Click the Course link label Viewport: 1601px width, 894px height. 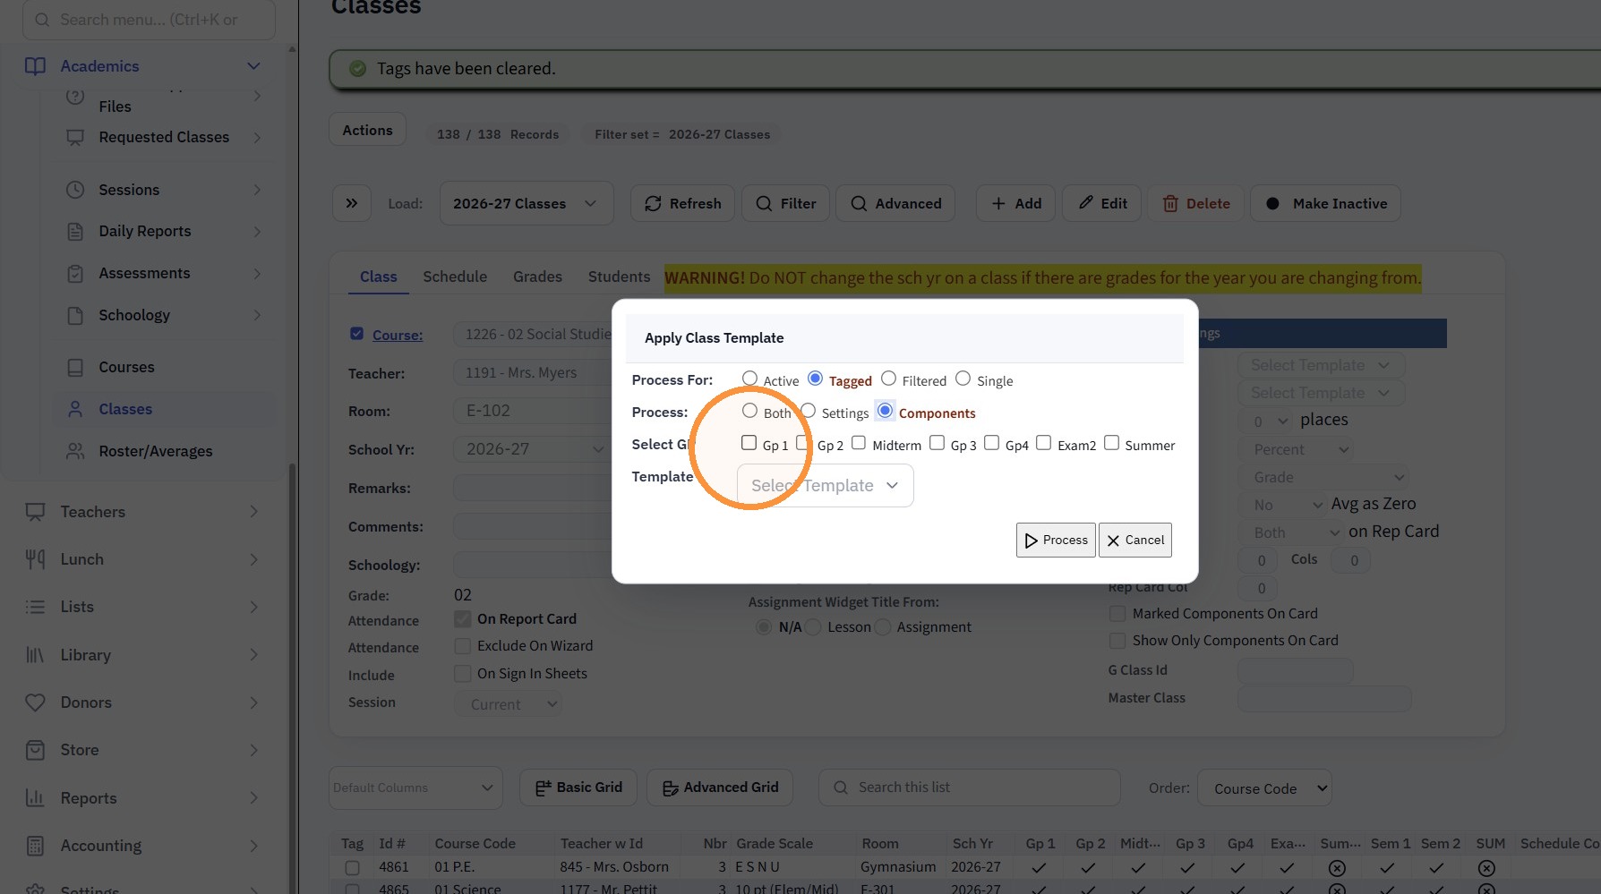(398, 336)
